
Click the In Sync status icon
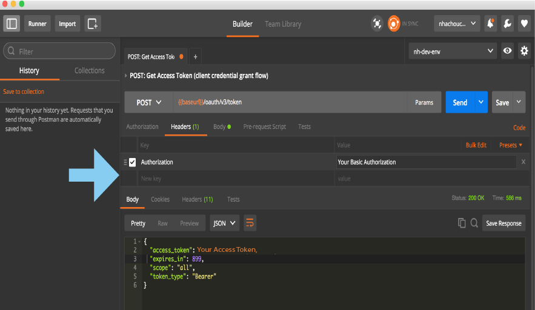click(x=394, y=24)
